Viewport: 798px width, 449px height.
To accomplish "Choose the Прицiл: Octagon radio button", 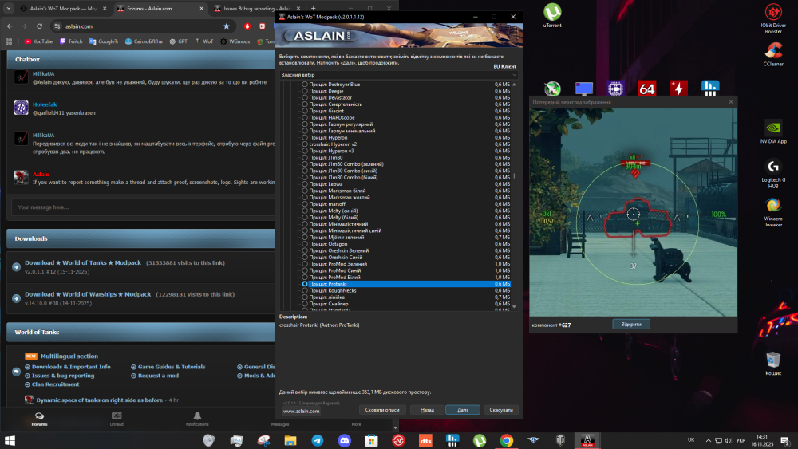I will [305, 244].
